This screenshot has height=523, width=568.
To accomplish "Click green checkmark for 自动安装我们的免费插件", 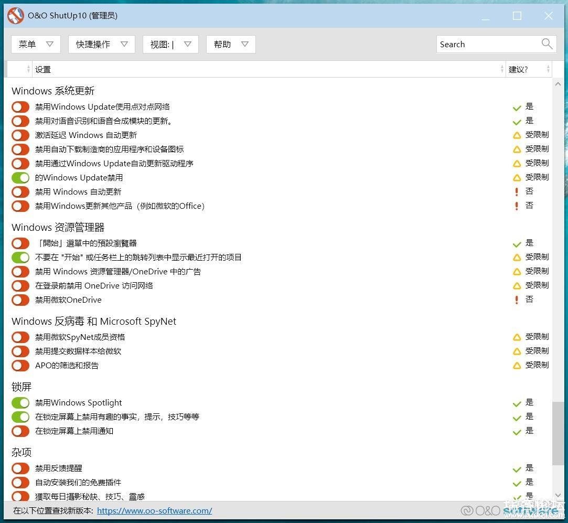I will [x=517, y=484].
